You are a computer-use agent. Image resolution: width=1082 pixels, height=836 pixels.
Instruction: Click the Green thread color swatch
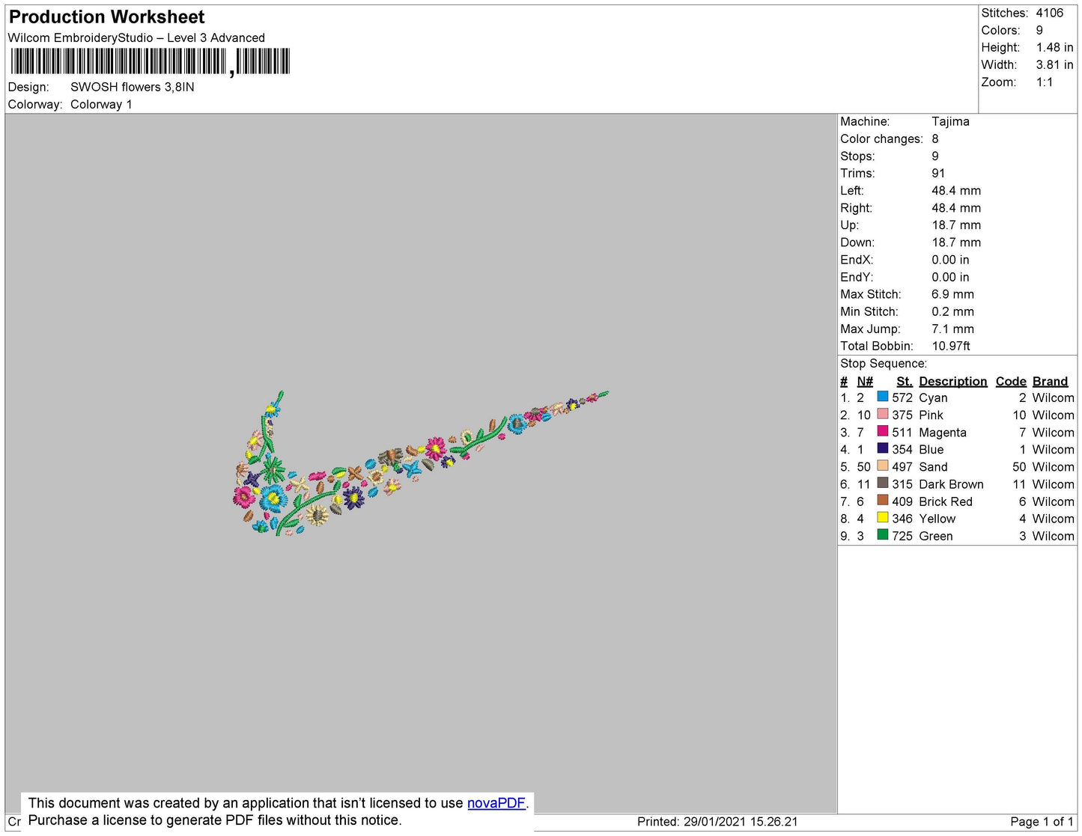tap(883, 535)
